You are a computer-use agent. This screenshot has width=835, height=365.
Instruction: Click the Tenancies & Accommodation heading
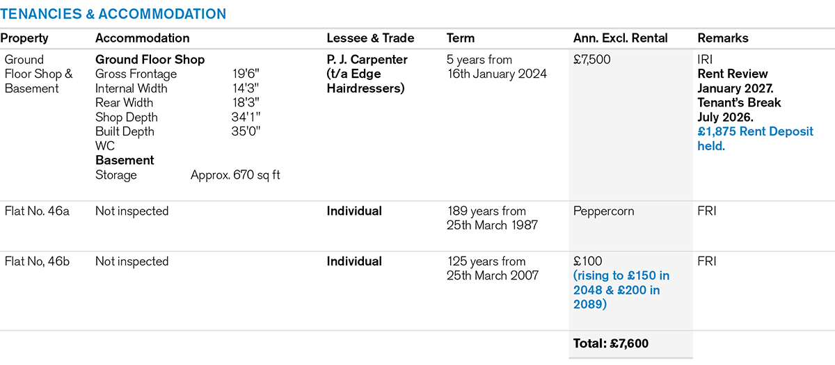113,14
